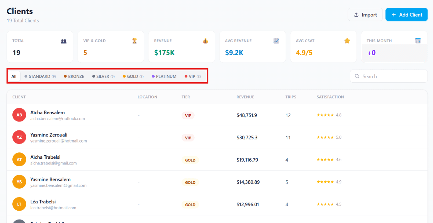Click the 19 Total Clients subtitle

pos(23,21)
